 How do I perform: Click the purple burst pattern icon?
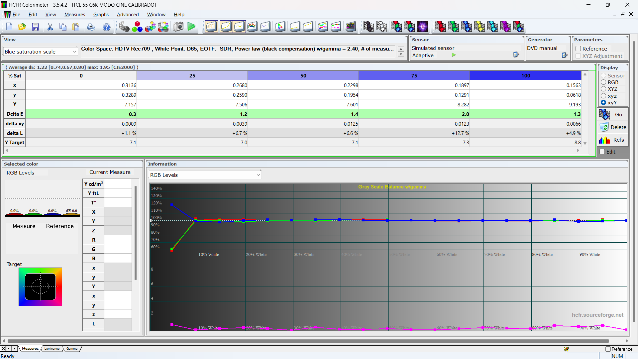(423, 27)
